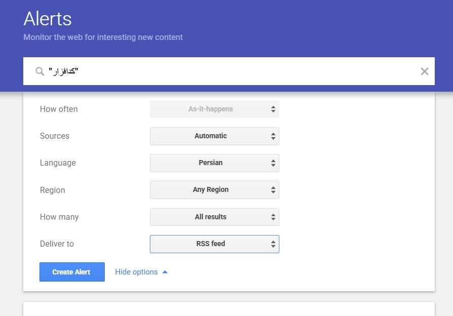Open the How often dropdown
Viewport: 453px width, 316px height.
point(215,109)
